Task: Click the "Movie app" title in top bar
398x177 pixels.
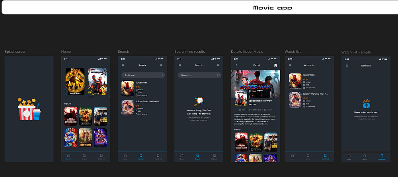Action: point(273,8)
